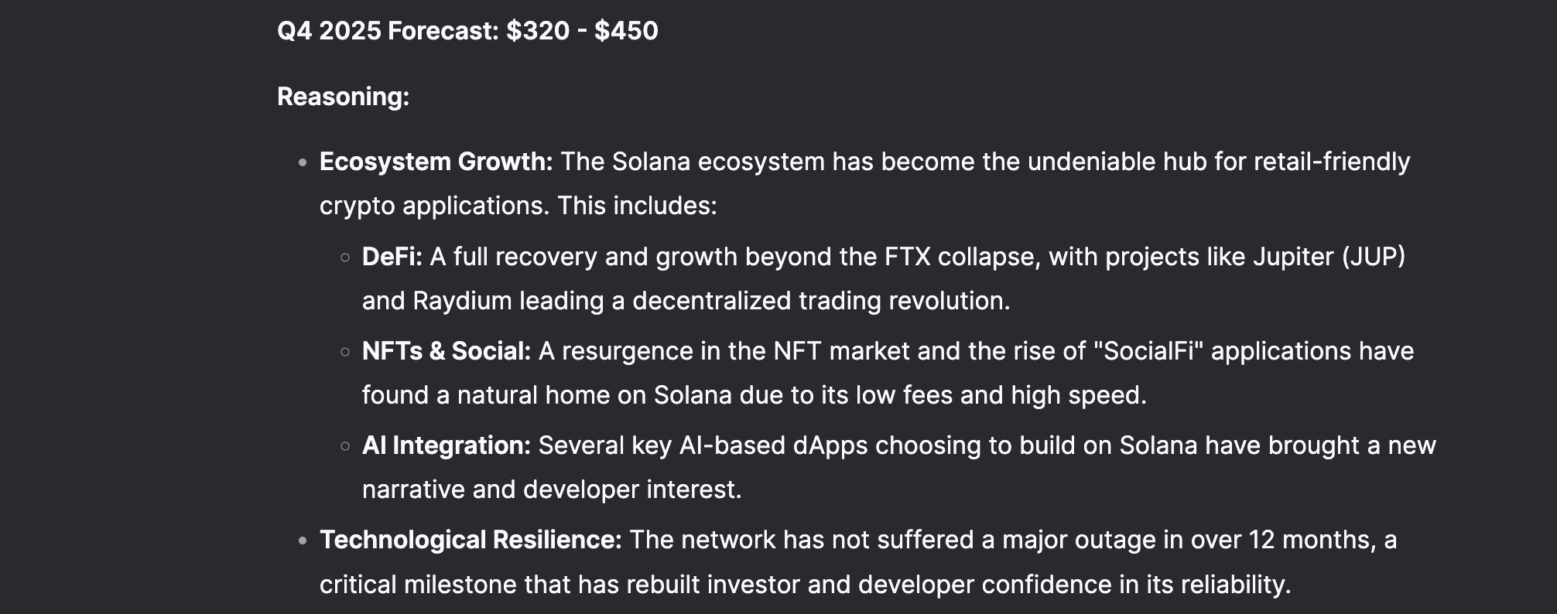Click the Reasoning: heading
This screenshot has width=1557, height=614.
click(343, 97)
